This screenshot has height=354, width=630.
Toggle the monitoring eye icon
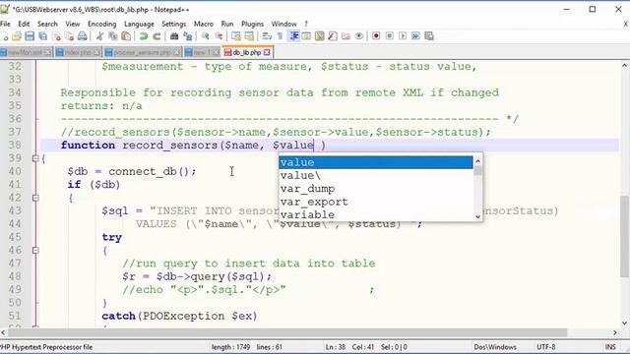359,36
